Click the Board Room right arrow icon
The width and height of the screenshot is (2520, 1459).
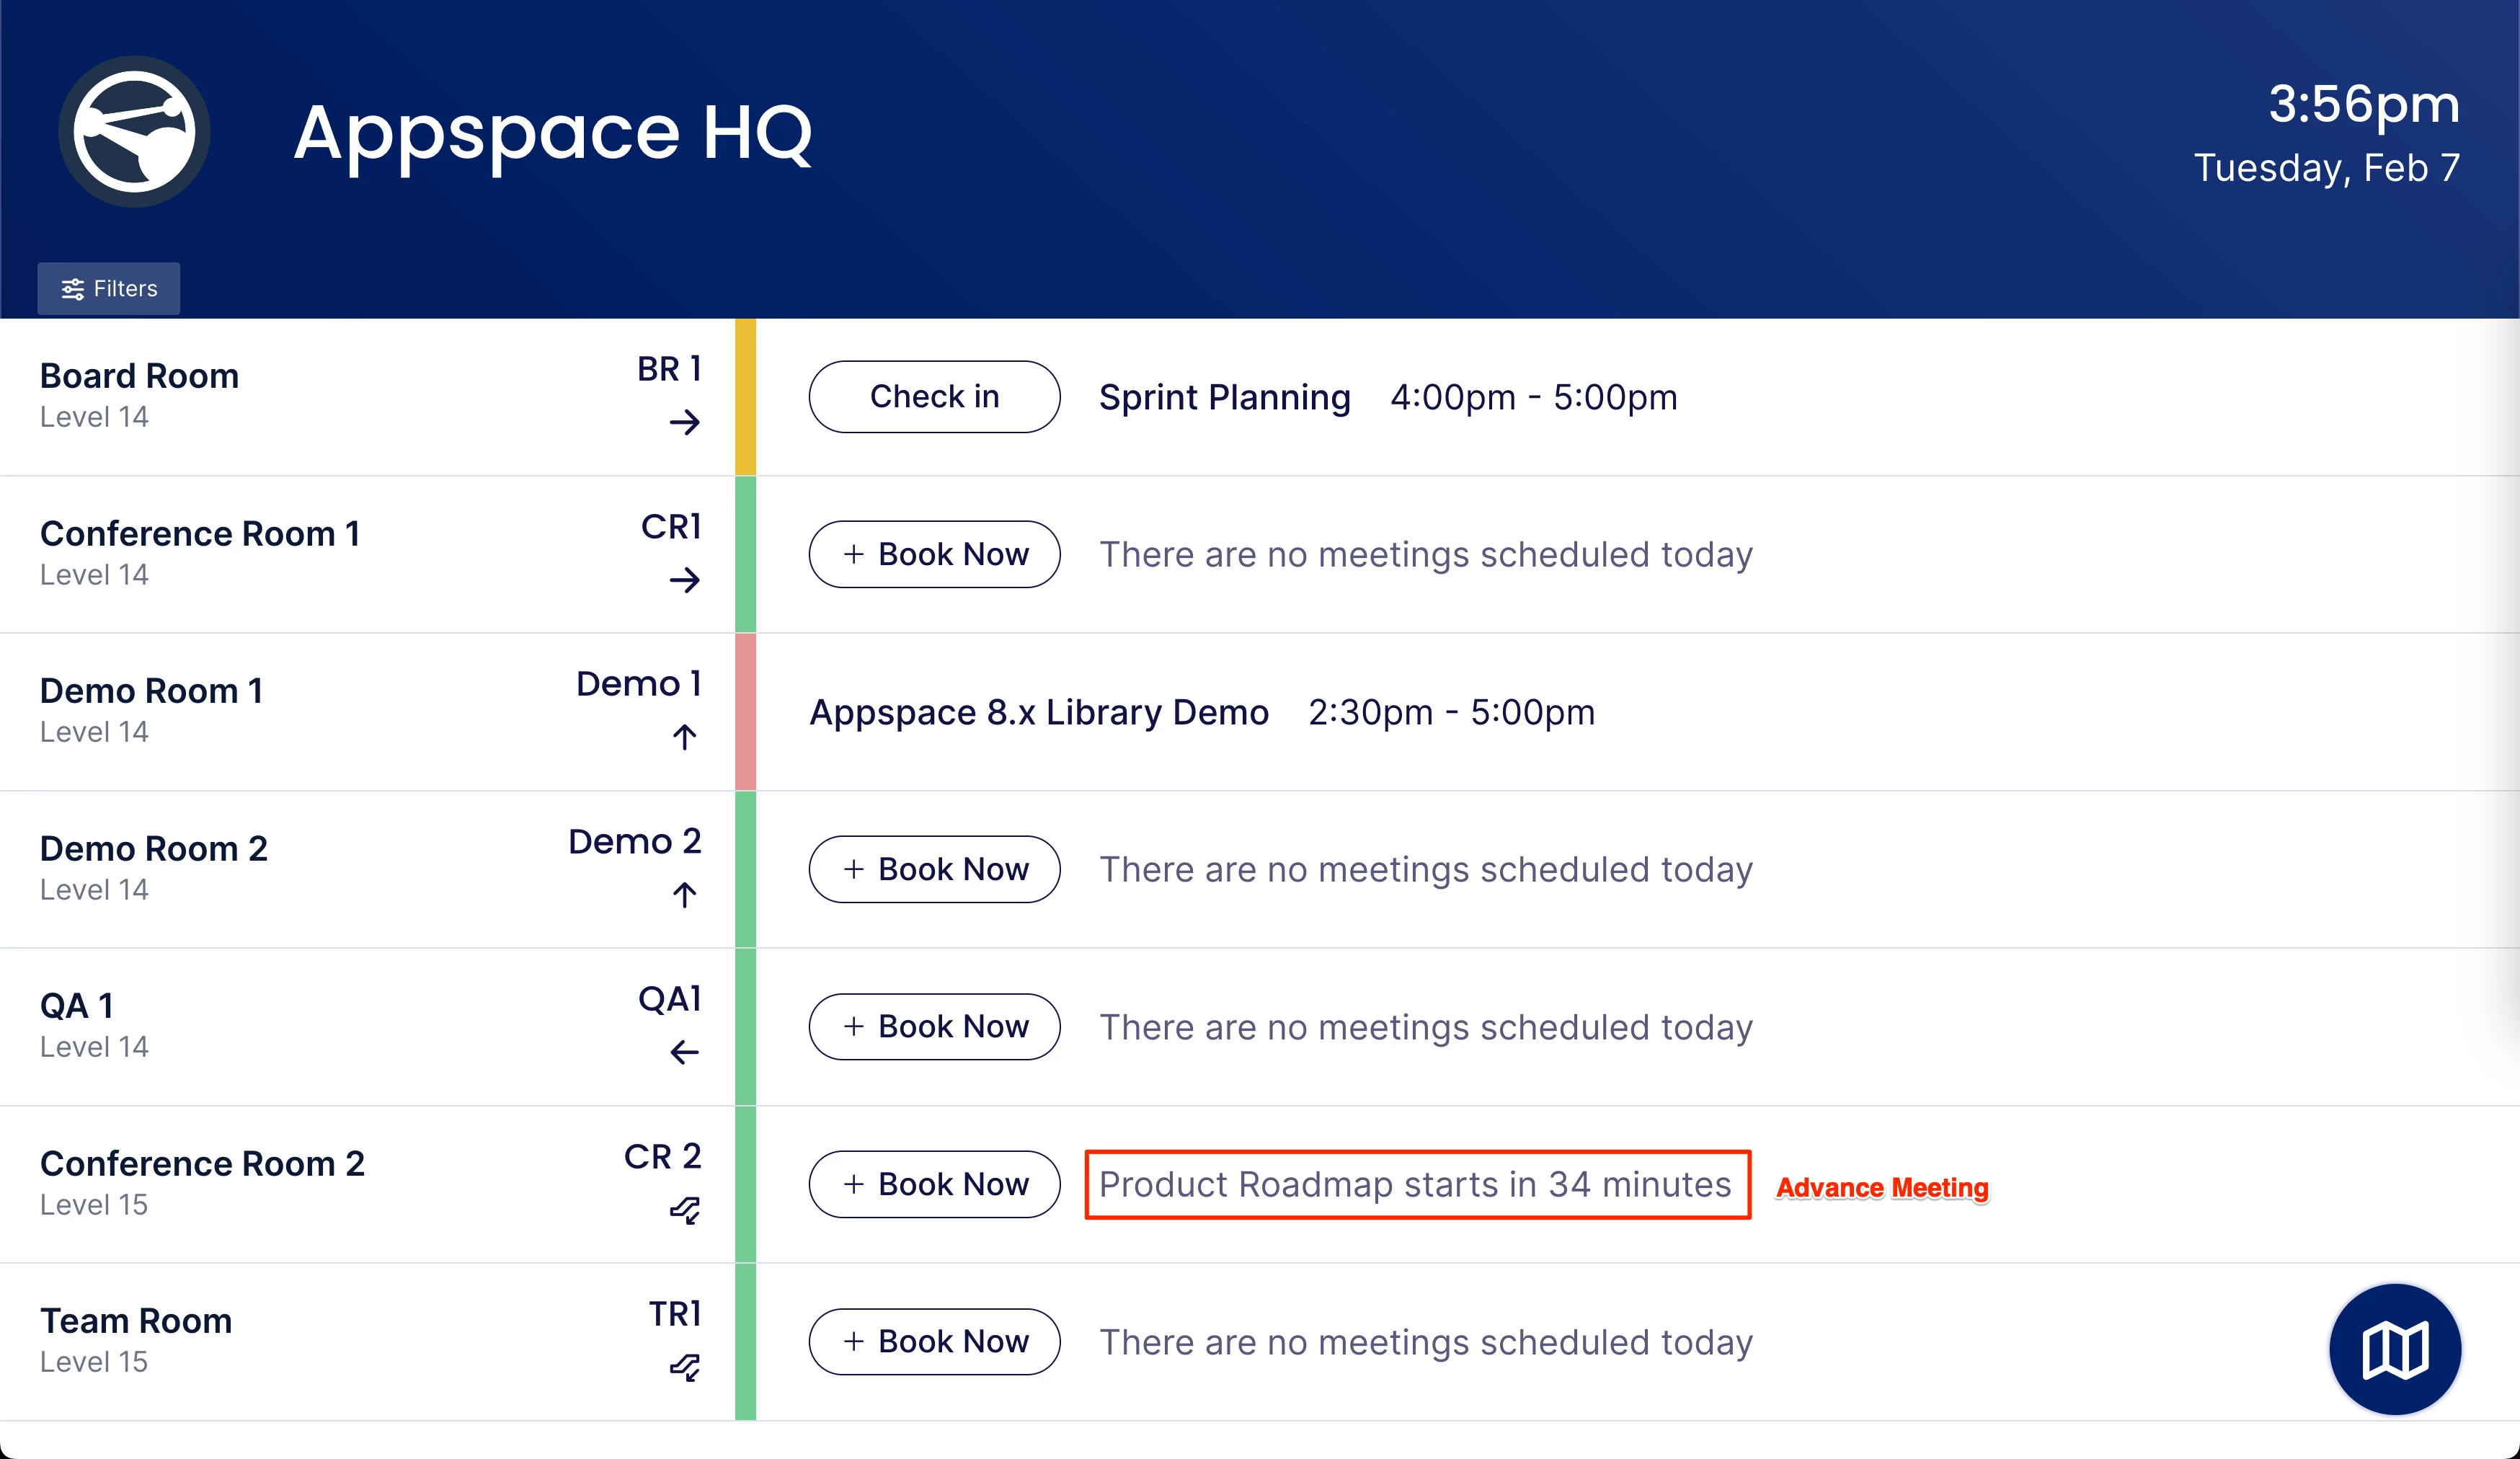pyautogui.click(x=684, y=423)
